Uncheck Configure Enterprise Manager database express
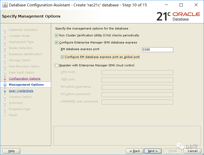Screen dimensions: 204x155 pos(56,43)
